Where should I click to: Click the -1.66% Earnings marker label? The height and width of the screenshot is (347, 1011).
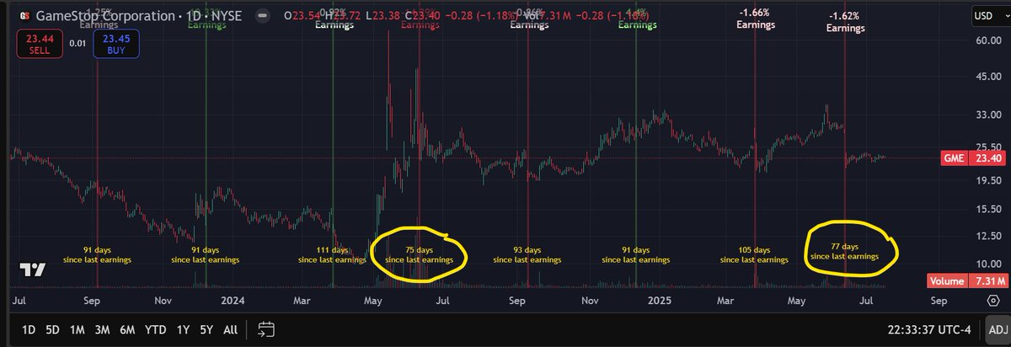755,19
